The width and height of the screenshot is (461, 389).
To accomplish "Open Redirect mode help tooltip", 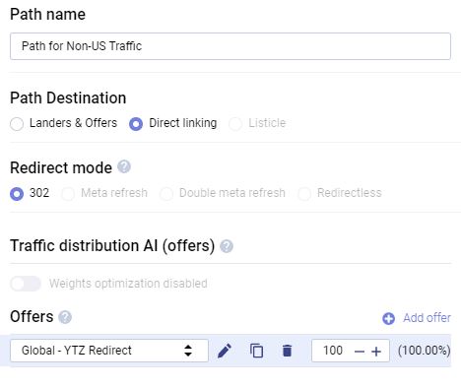I will pyautogui.click(x=124, y=166).
